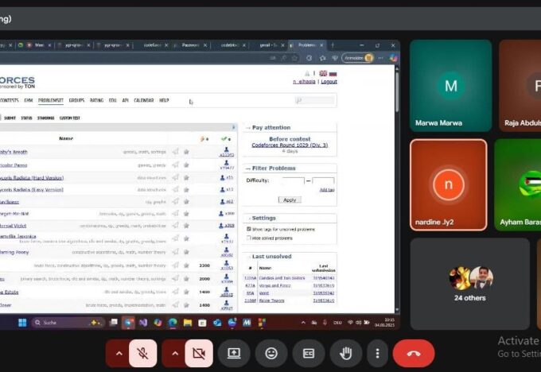Click the red leave call button
Viewport: 541px width, 372px height.
413,353
